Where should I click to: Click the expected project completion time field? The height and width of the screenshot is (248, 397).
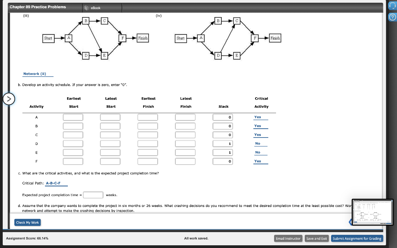pyautogui.click(x=93, y=195)
